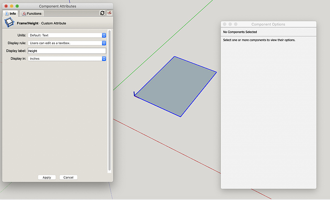
Task: Zoom the Component Attributes window with the green button
Action: coord(17,6)
